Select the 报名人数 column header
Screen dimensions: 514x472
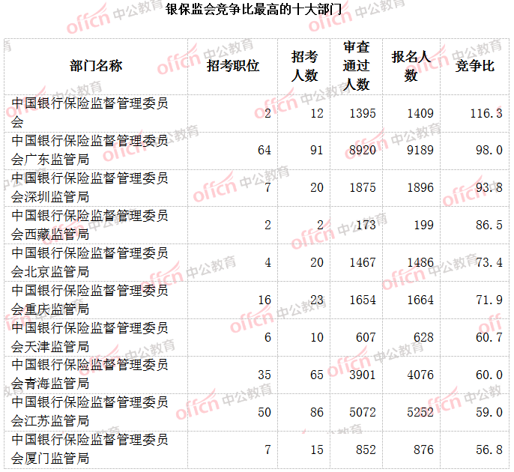pyautogui.click(x=411, y=66)
